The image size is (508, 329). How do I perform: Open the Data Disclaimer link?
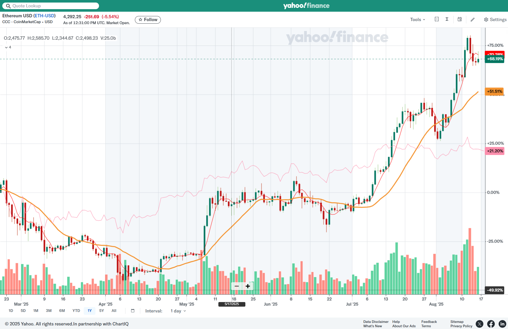[376, 322]
